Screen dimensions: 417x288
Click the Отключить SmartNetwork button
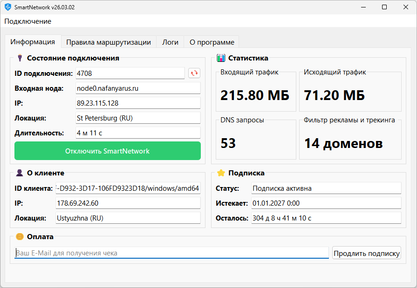(107, 151)
